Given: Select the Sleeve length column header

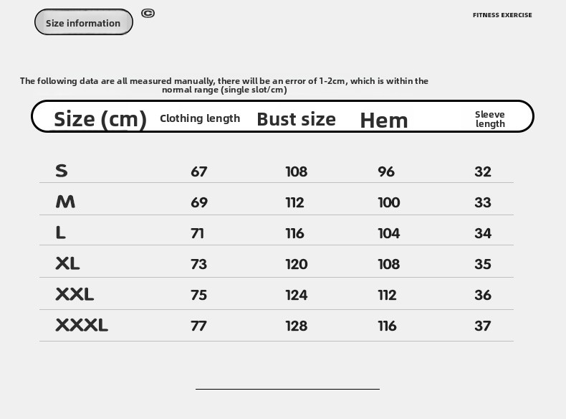Looking at the screenshot, I should [x=490, y=119].
